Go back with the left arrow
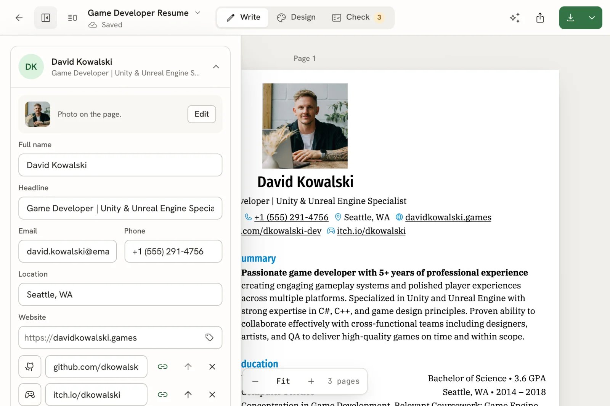 click(19, 18)
